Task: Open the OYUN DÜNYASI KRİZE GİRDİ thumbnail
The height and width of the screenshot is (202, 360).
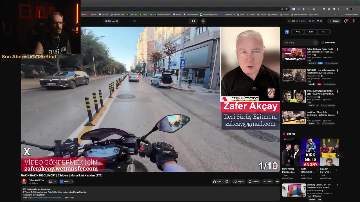Action: 294,96
